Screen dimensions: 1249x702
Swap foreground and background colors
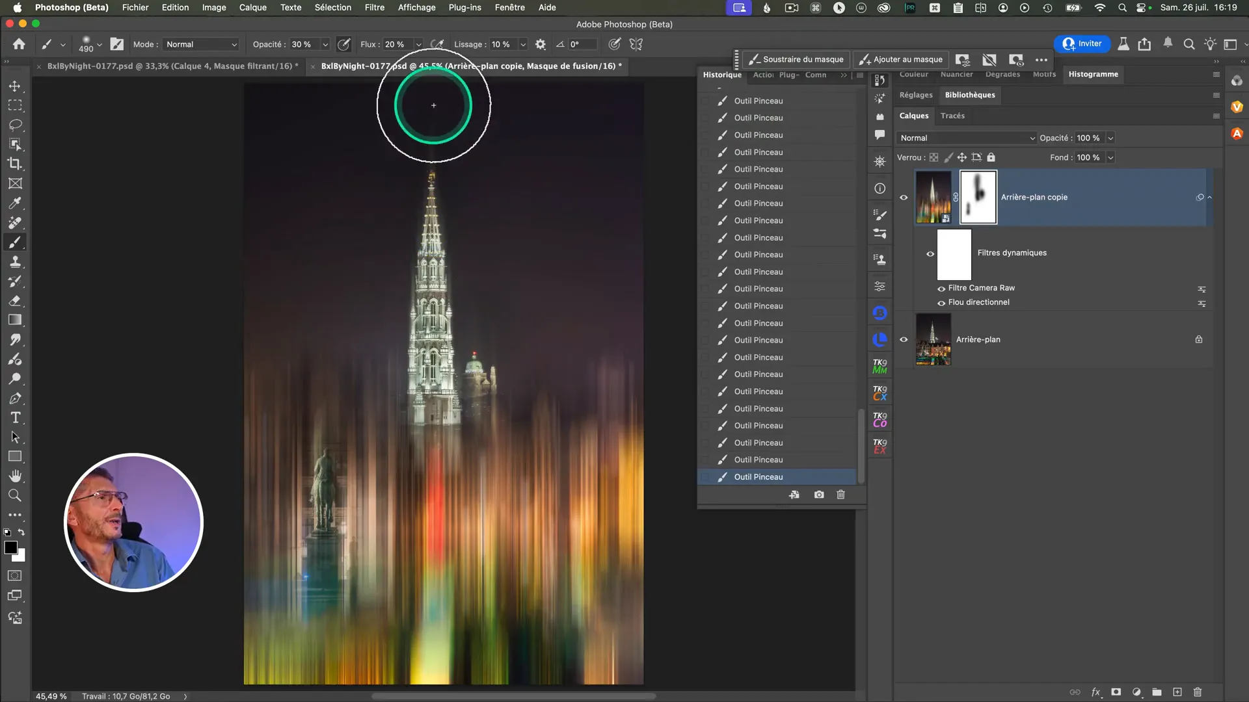click(x=21, y=532)
